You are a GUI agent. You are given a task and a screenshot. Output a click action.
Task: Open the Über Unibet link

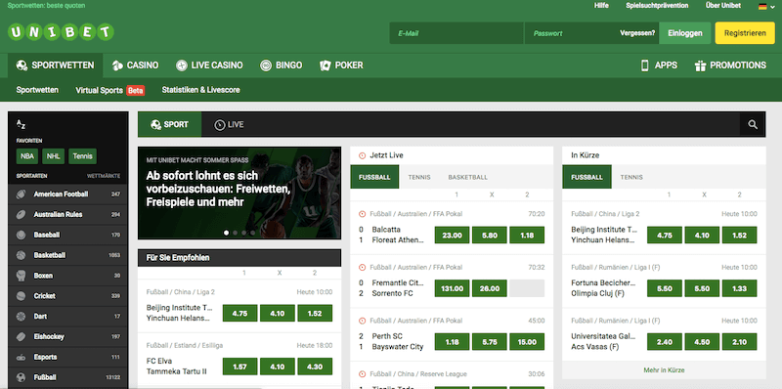point(723,6)
